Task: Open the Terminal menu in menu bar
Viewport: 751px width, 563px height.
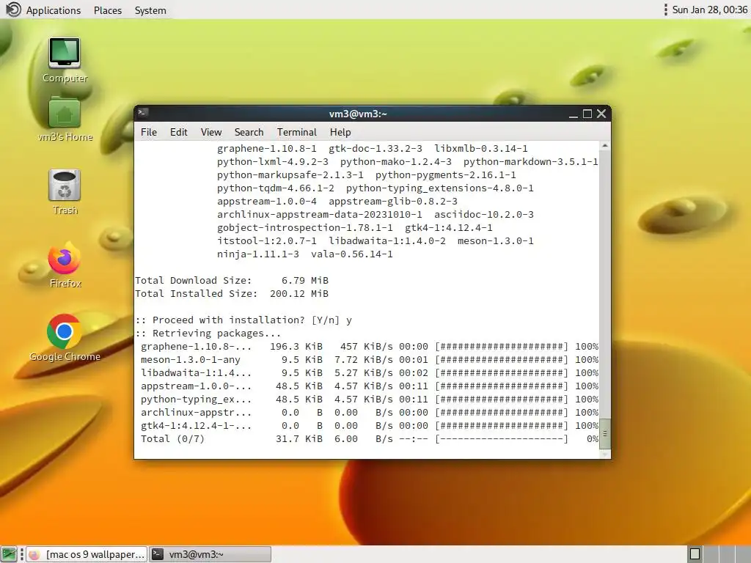Action: (x=297, y=132)
